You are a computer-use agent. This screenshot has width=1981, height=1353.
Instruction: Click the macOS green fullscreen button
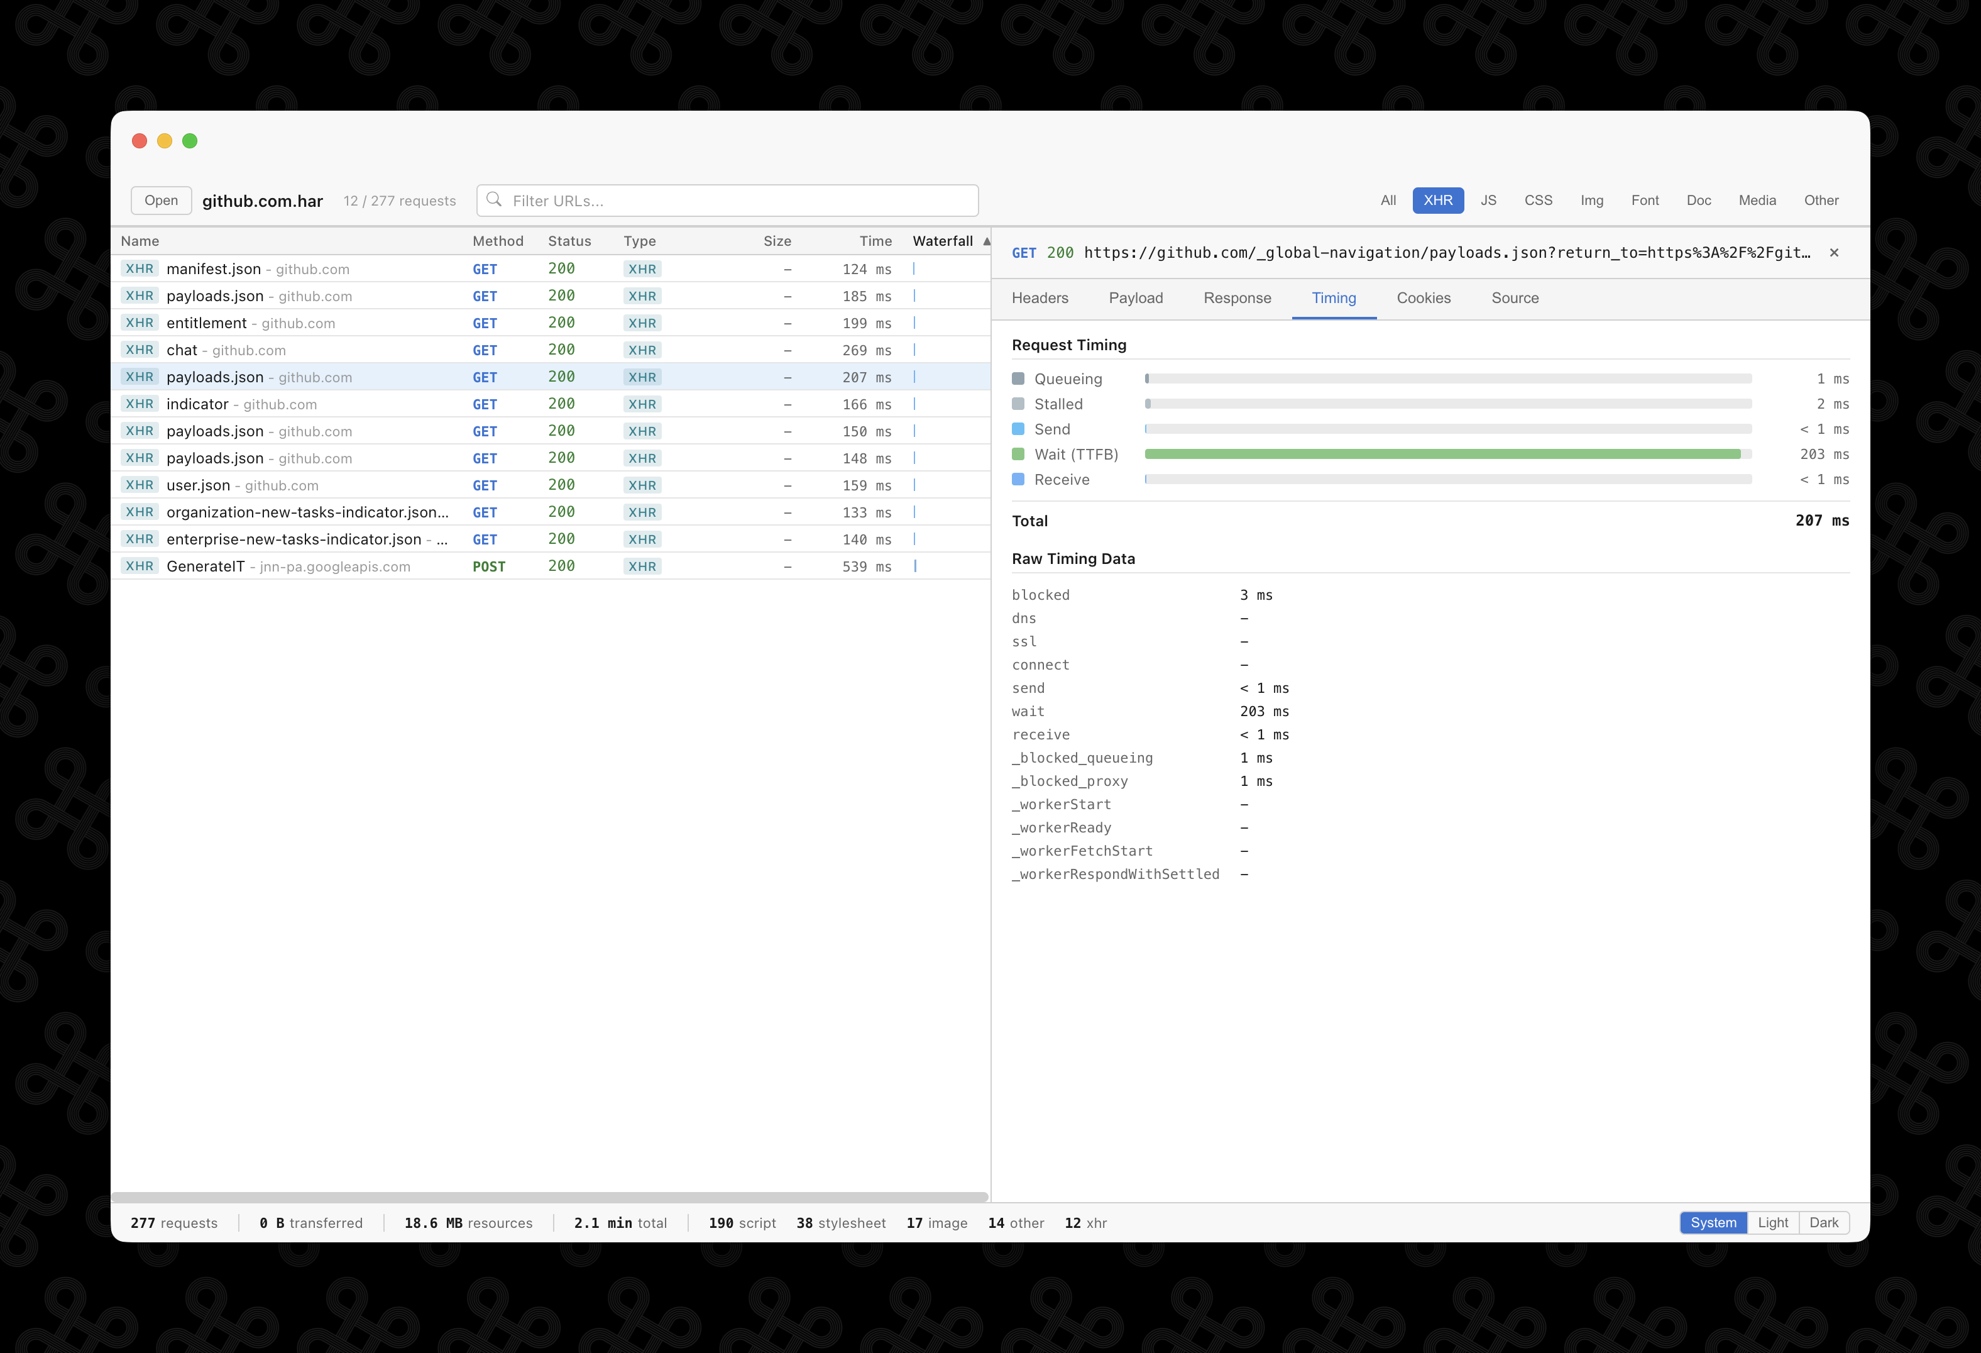coord(190,141)
